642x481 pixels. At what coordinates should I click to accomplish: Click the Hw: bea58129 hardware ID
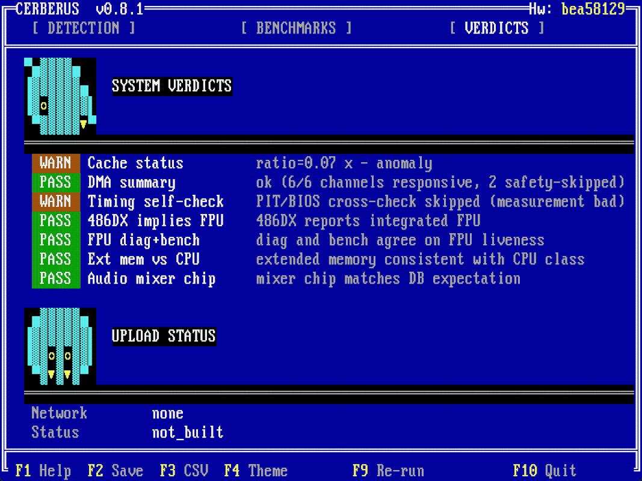click(x=577, y=9)
